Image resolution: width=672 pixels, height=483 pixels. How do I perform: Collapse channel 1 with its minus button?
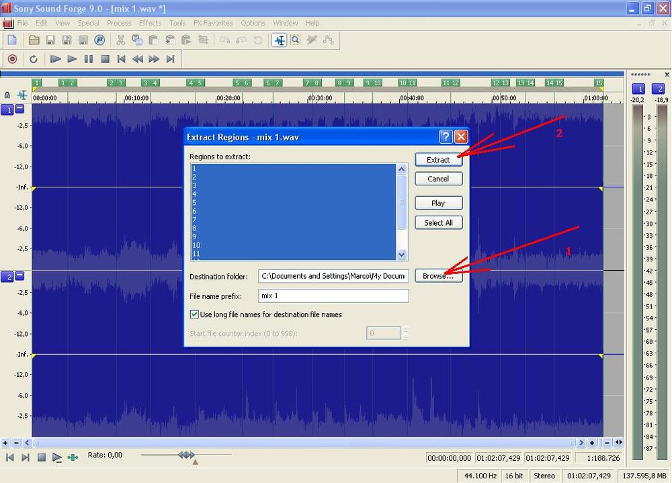tap(19, 109)
